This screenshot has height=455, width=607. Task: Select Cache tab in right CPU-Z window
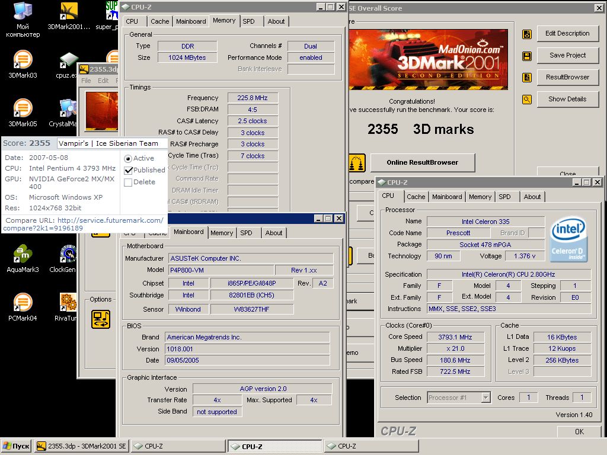(416, 197)
